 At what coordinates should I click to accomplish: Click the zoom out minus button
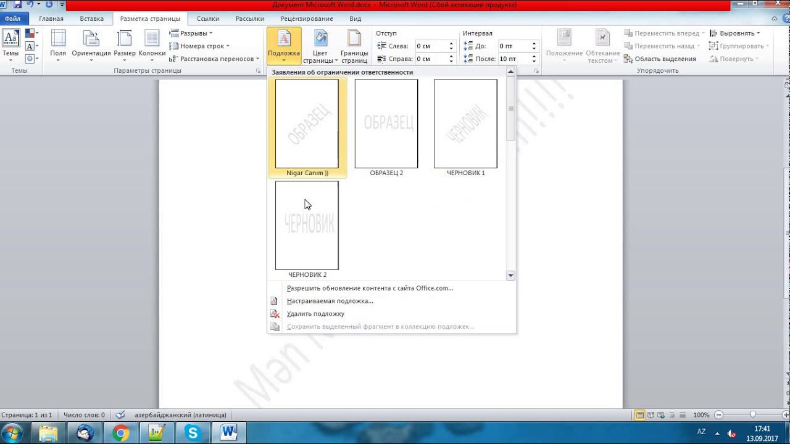tap(719, 415)
